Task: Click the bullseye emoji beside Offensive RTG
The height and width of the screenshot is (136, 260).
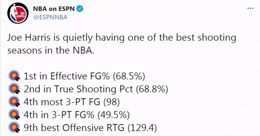Action: (x=14, y=128)
